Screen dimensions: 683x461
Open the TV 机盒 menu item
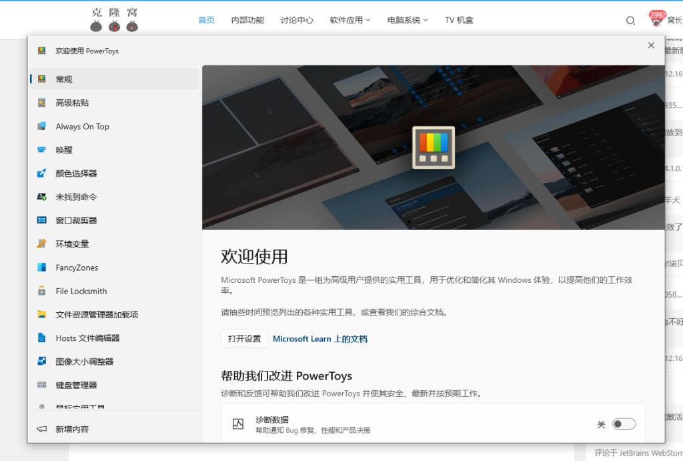[x=459, y=20]
